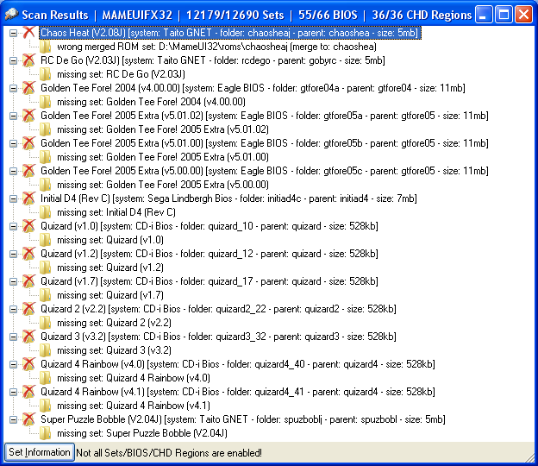The image size is (538, 466).
Task: Click the error icon next to Quizard 3 (v3.2)
Action: [28, 337]
